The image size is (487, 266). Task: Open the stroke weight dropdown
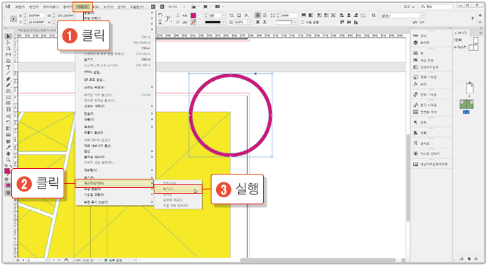pos(224,15)
